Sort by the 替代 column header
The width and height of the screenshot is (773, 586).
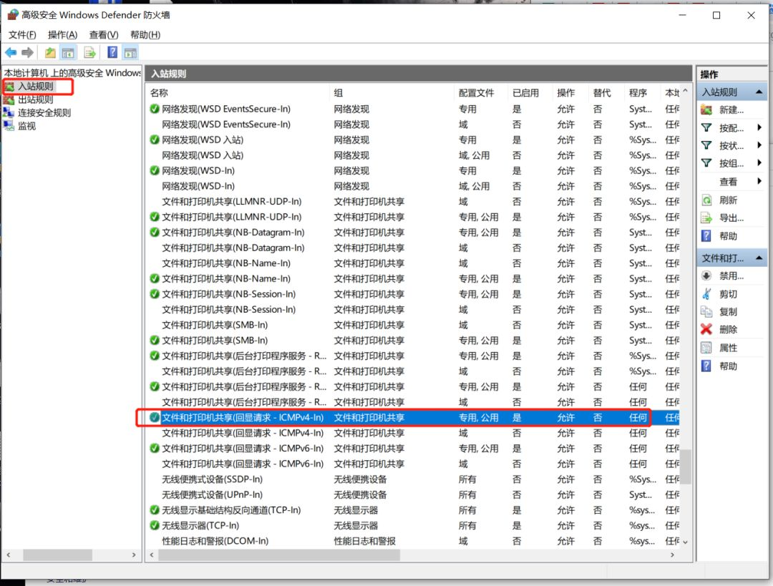click(607, 92)
